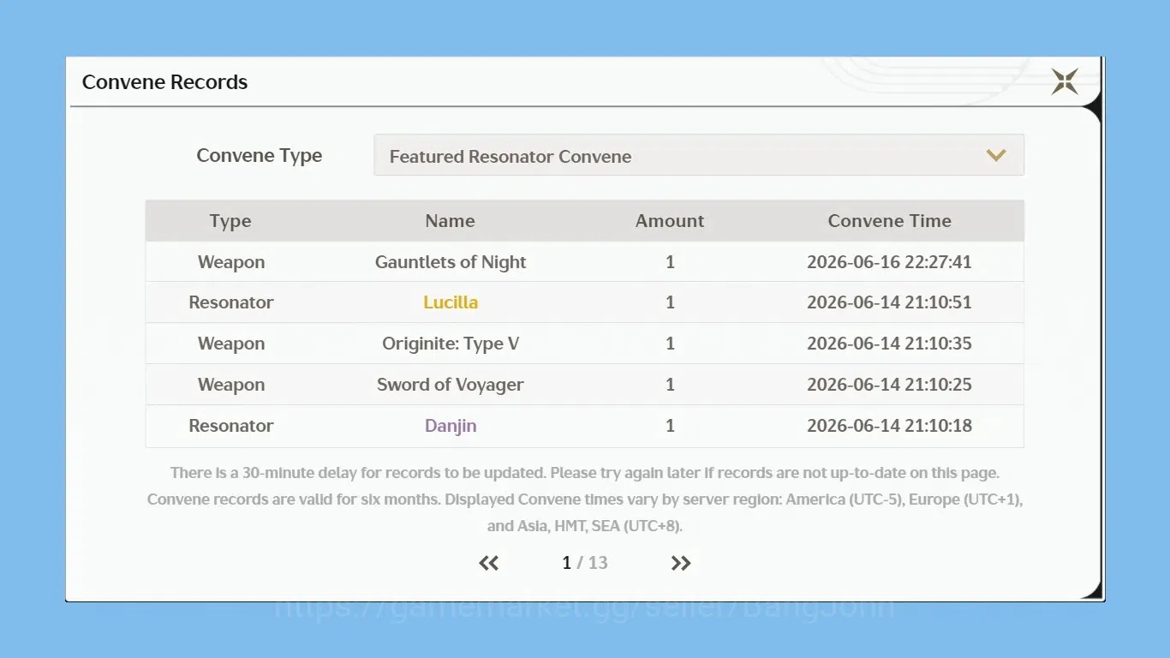Click the Danjin resonator name
Image resolution: width=1170 pixels, height=658 pixels.
tap(451, 426)
